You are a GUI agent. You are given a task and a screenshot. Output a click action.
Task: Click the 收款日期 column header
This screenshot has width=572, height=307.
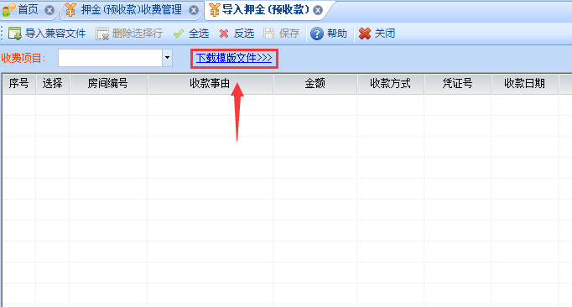point(524,84)
